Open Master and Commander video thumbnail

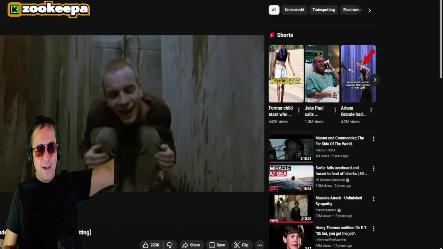pos(291,149)
